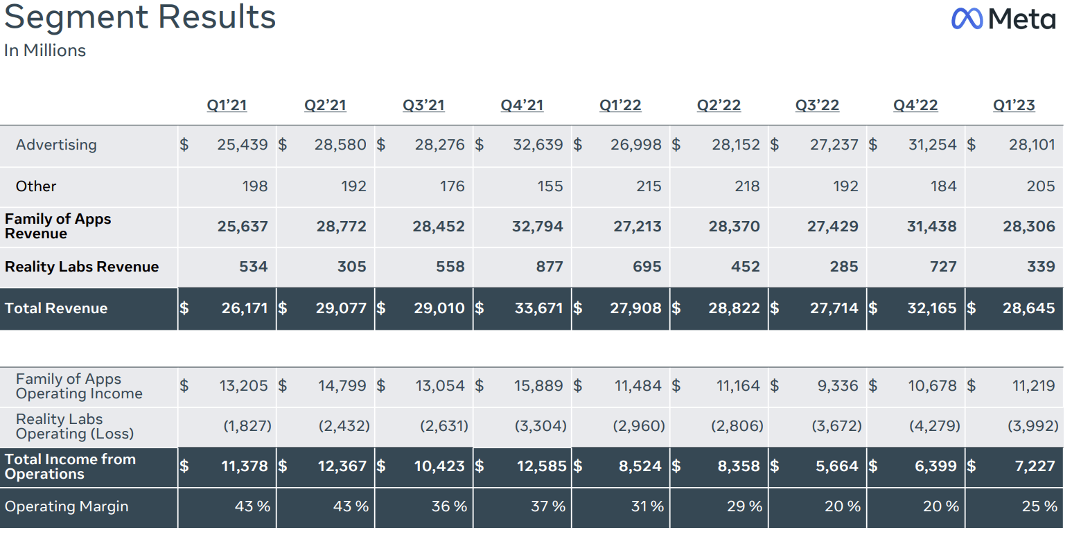
Task: Click the Q3'21 underlined header
Action: (423, 105)
